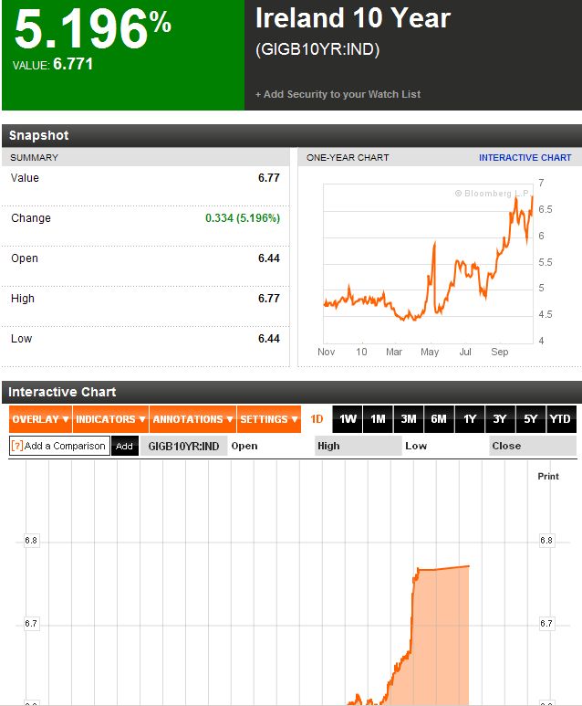Click the VALUE: 6.771 text
This screenshot has width=582, height=706.
(53, 64)
